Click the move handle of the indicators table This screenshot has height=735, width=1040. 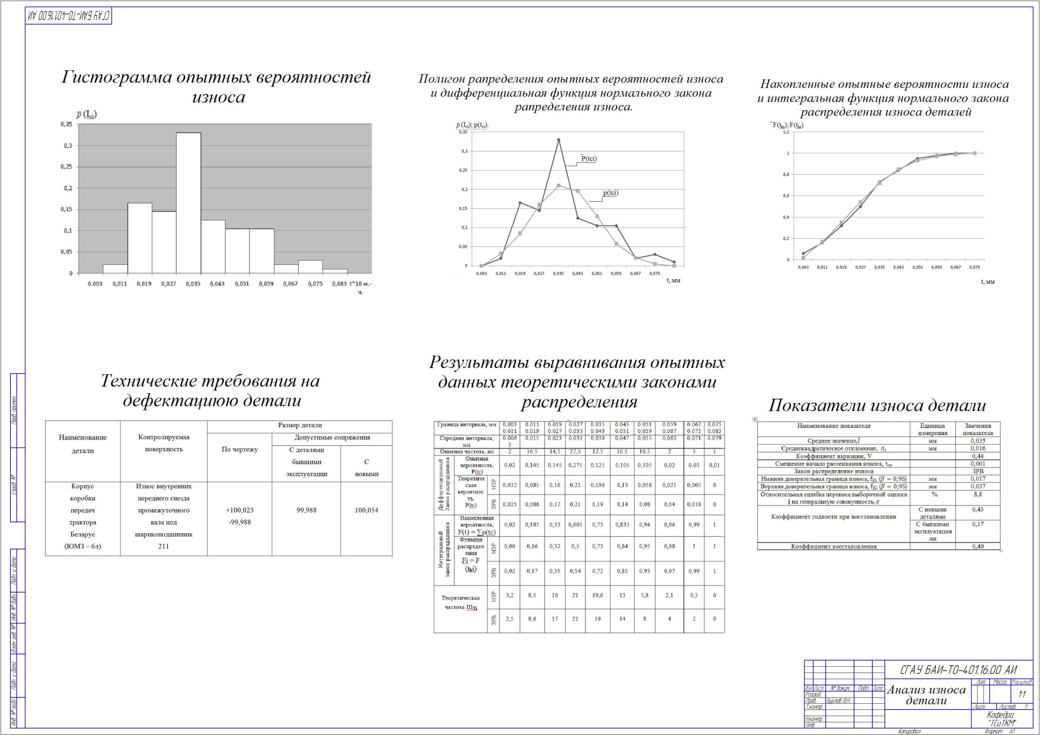click(755, 419)
